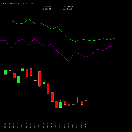Click the red candle for 03 Dec
This screenshot has height=132, width=132.
tap(82, 103)
